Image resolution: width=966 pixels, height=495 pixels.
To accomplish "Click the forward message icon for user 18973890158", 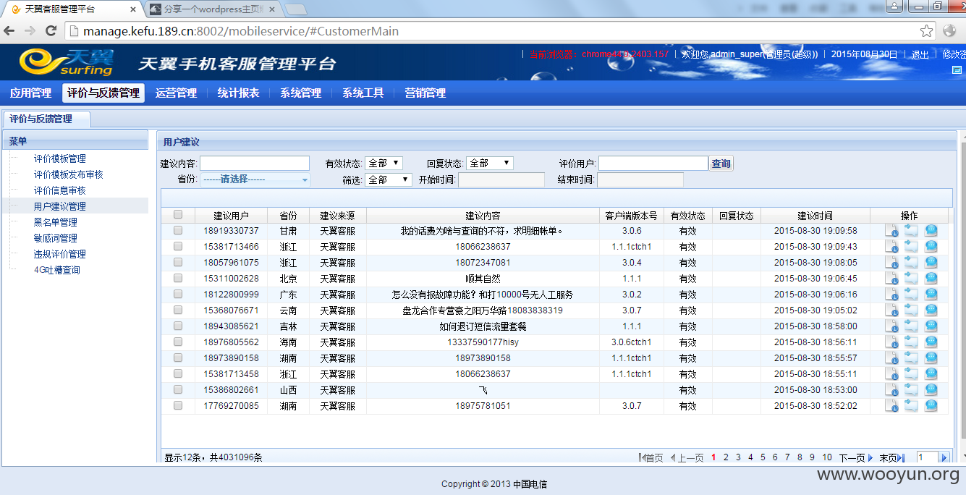I will (x=911, y=358).
